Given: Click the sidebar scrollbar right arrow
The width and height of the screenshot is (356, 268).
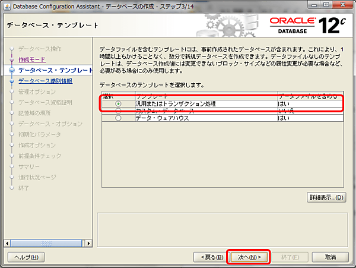Looking at the screenshot, I should click(x=88, y=244).
